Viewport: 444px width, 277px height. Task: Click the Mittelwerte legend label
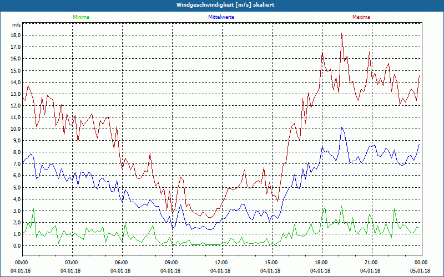[x=221, y=17]
